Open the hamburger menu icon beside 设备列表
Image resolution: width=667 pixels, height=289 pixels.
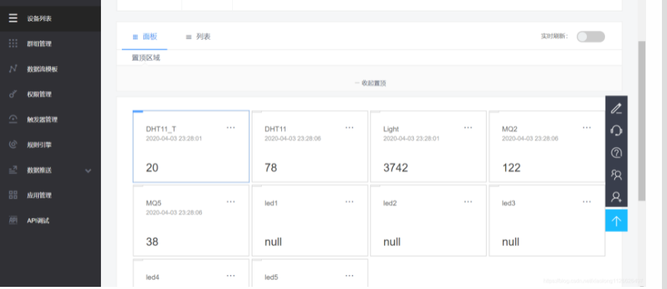[x=13, y=18]
